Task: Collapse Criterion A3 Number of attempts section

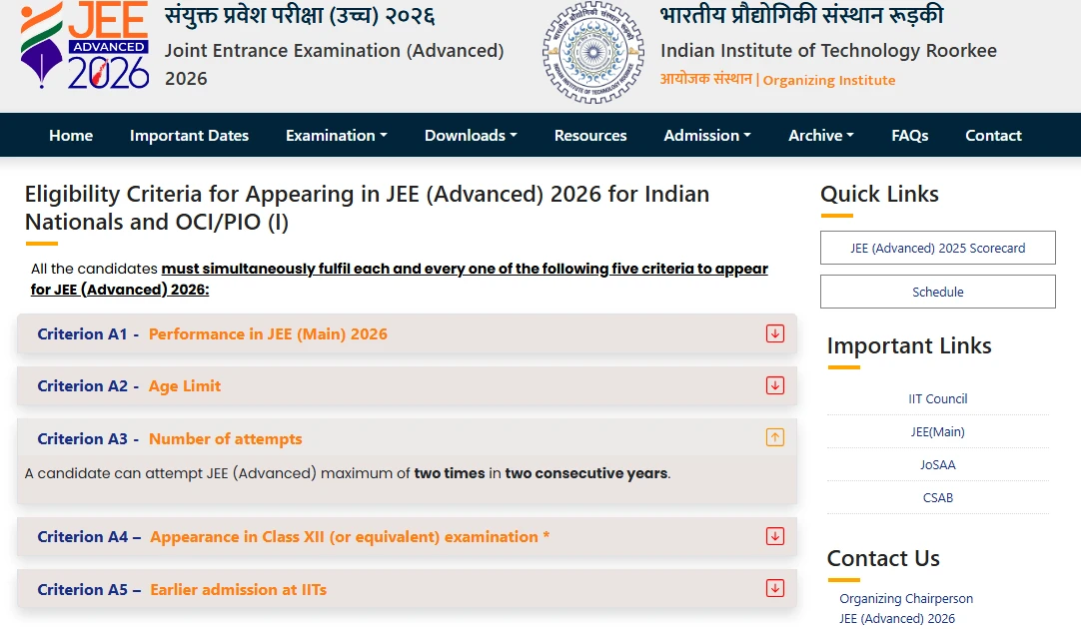Action: click(x=775, y=437)
